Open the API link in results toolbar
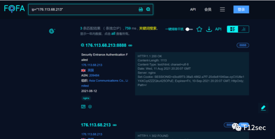 (x=218, y=29)
